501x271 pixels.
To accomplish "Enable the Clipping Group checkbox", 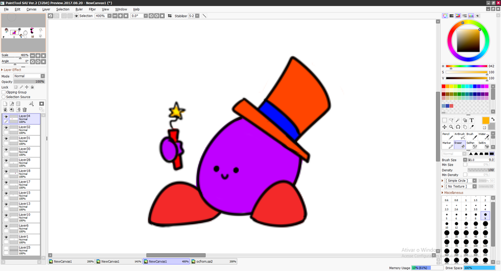I will [x=3, y=92].
